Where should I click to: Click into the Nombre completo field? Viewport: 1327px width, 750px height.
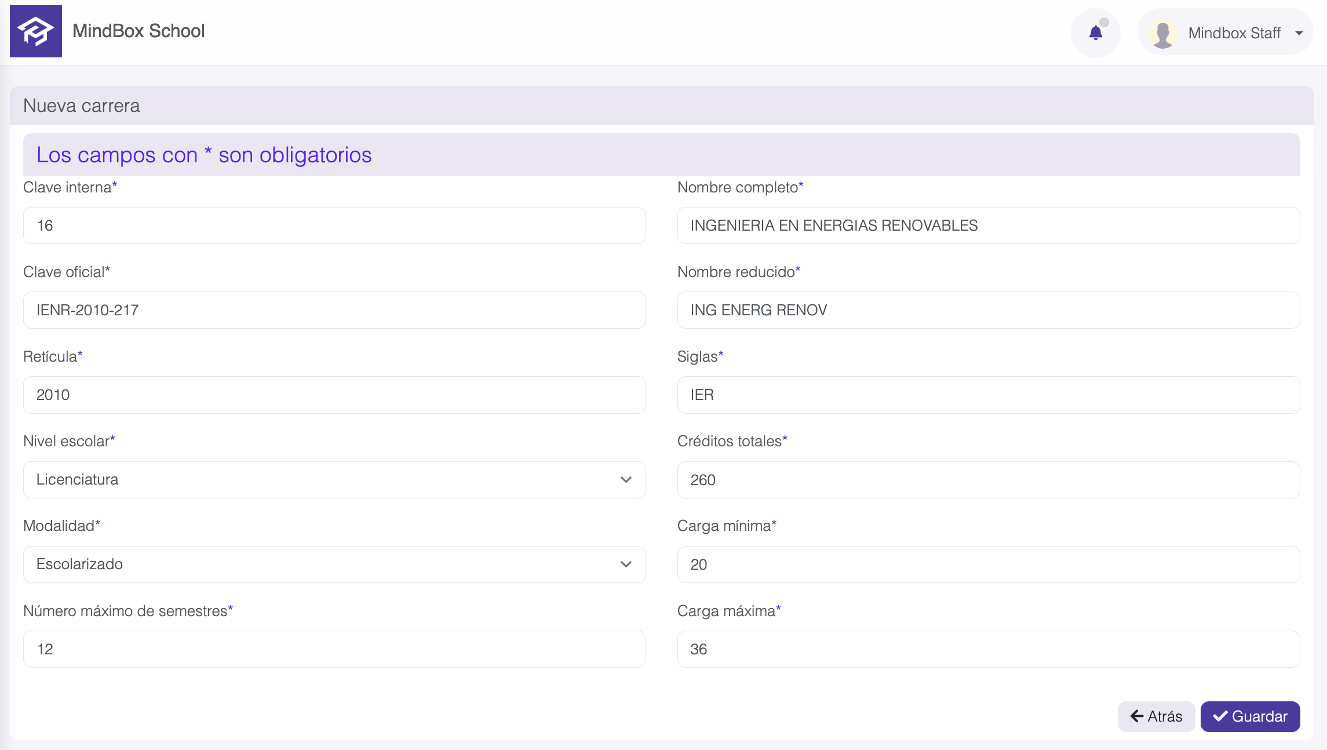pos(988,225)
